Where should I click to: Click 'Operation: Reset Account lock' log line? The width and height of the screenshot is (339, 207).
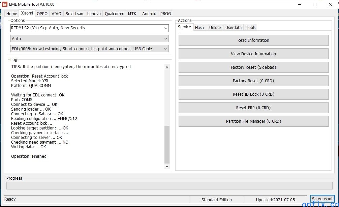coord(39,76)
